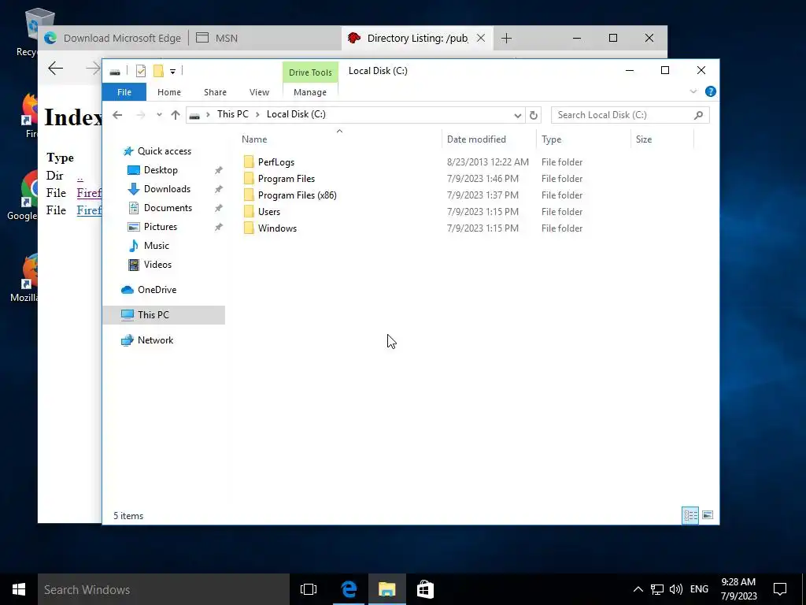
Task: Click This PC in the address breadcrumb
Action: [232, 114]
